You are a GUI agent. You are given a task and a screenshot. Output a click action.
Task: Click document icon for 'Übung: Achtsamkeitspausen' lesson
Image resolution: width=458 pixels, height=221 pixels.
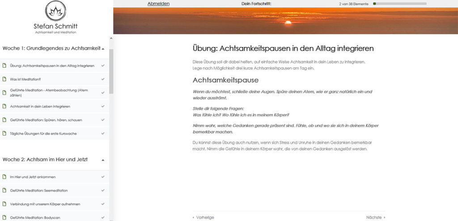pyautogui.click(x=4, y=65)
